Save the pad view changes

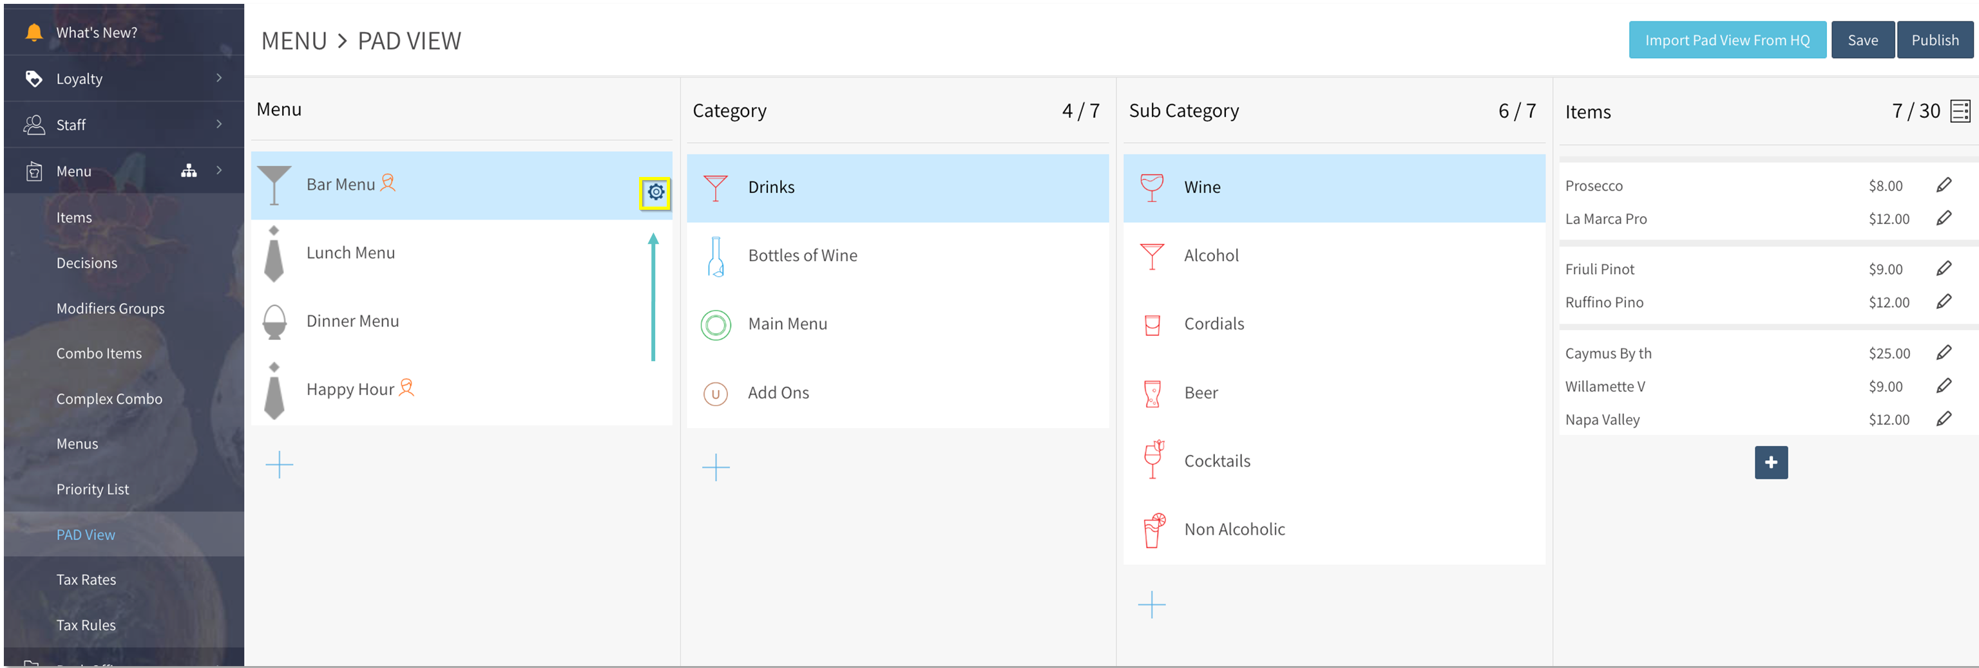(x=1862, y=40)
